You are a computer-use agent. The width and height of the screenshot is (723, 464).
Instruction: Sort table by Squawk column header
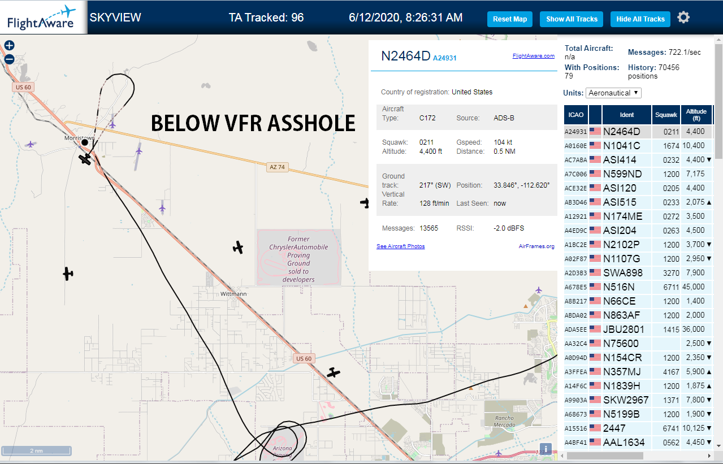666,115
